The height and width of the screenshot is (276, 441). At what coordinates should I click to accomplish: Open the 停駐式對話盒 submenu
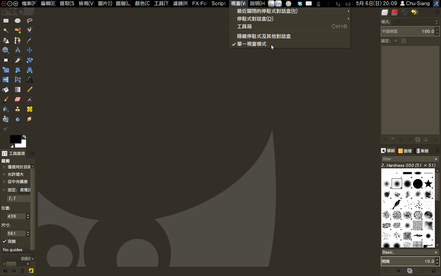(x=289, y=19)
